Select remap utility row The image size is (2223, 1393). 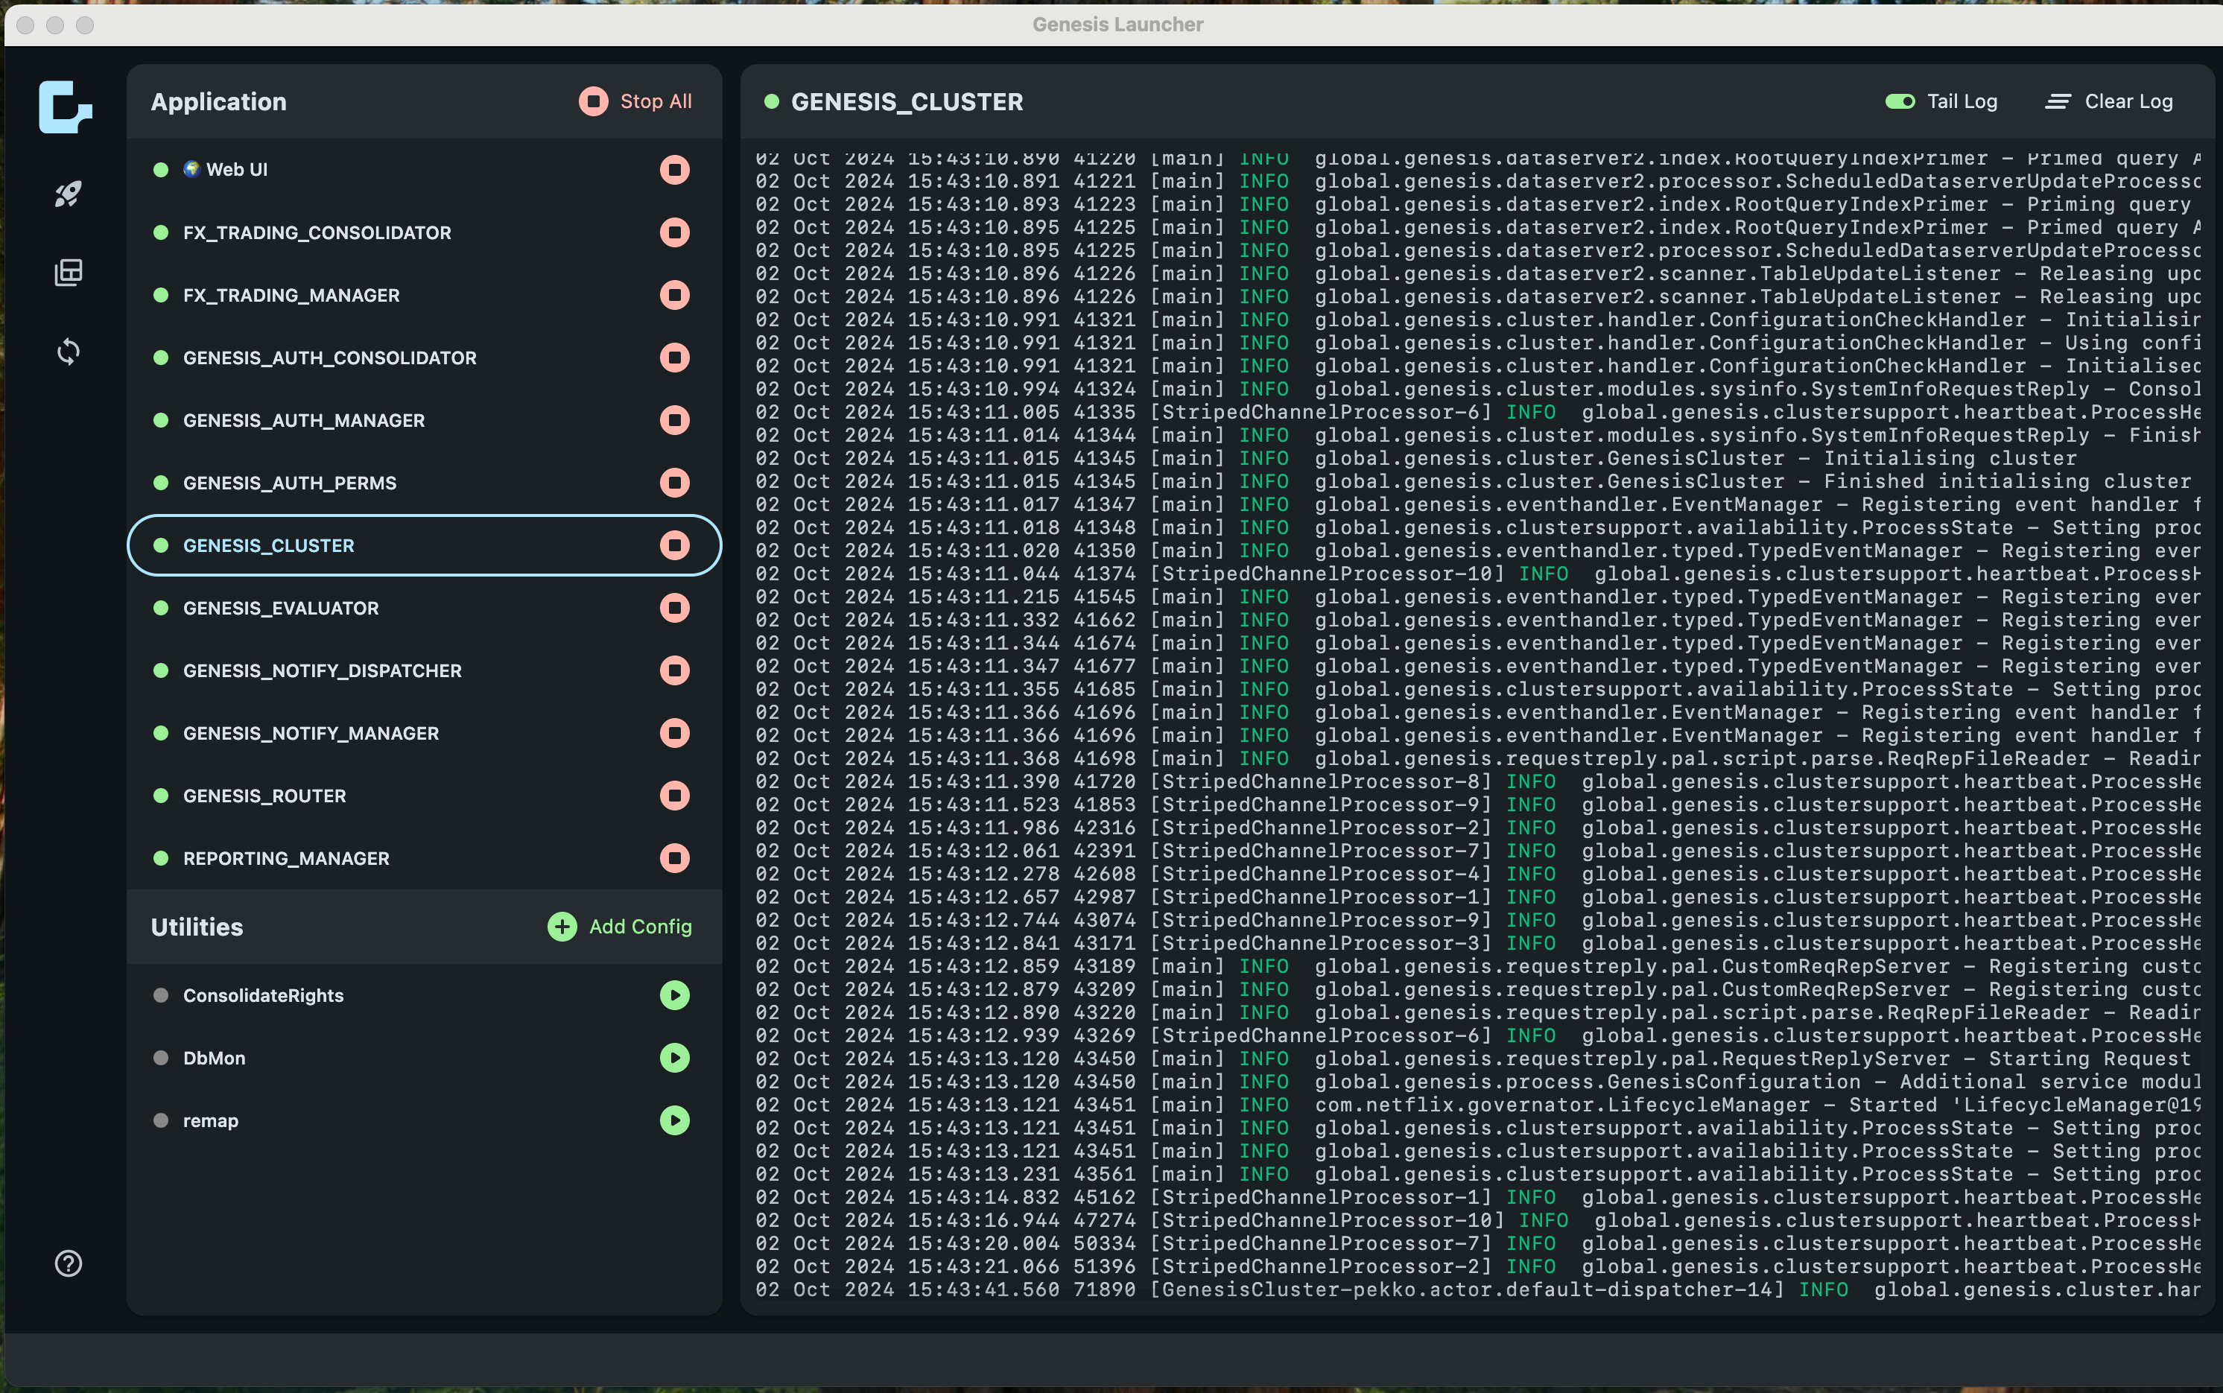[x=424, y=1120]
